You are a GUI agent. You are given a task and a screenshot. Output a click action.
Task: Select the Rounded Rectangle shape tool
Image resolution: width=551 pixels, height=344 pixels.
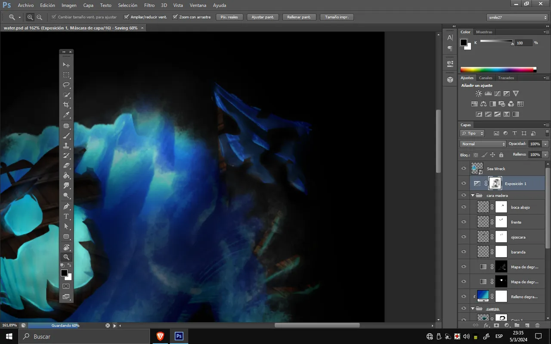click(66, 236)
